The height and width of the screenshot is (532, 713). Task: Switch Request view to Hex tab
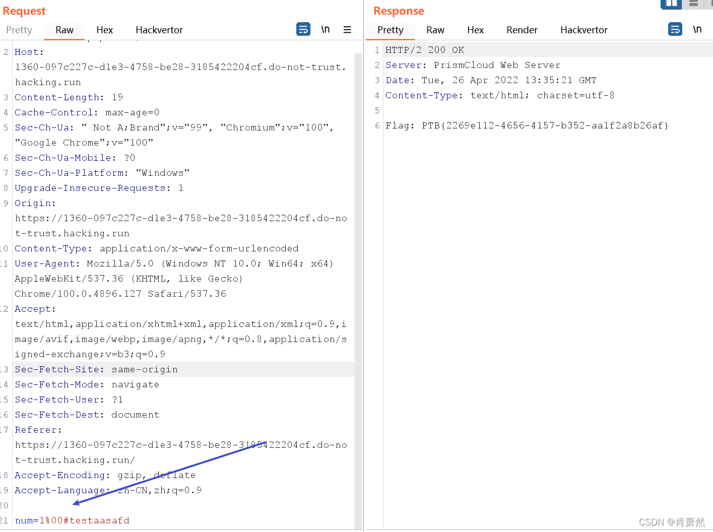point(104,30)
